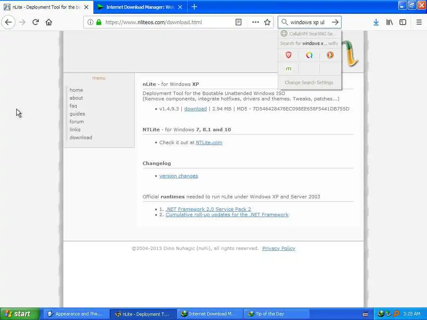Open links in the site menu
The height and width of the screenshot is (320, 427).
[75, 129]
